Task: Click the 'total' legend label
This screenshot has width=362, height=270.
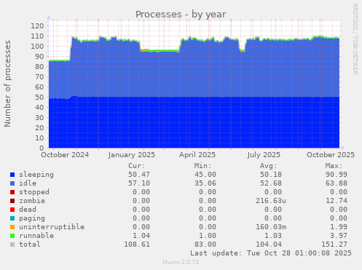Action: pyautogui.click(x=30, y=245)
